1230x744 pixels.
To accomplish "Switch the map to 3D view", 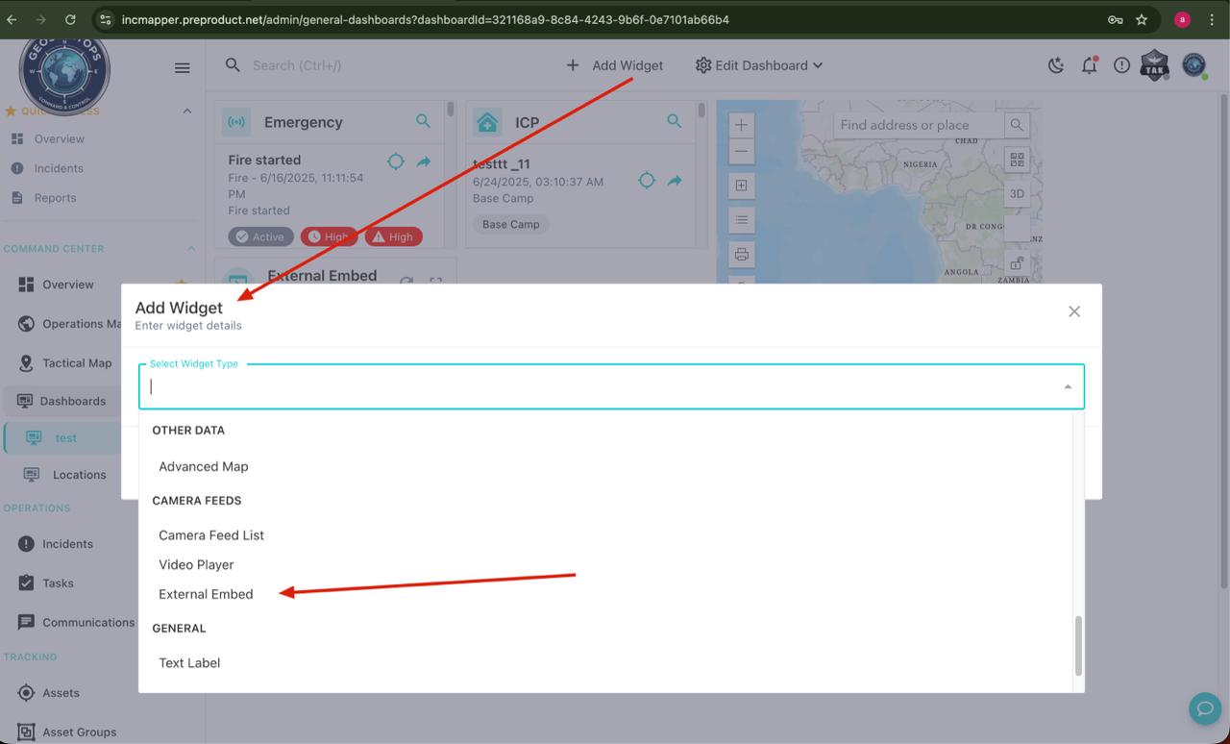I will pyautogui.click(x=1016, y=193).
